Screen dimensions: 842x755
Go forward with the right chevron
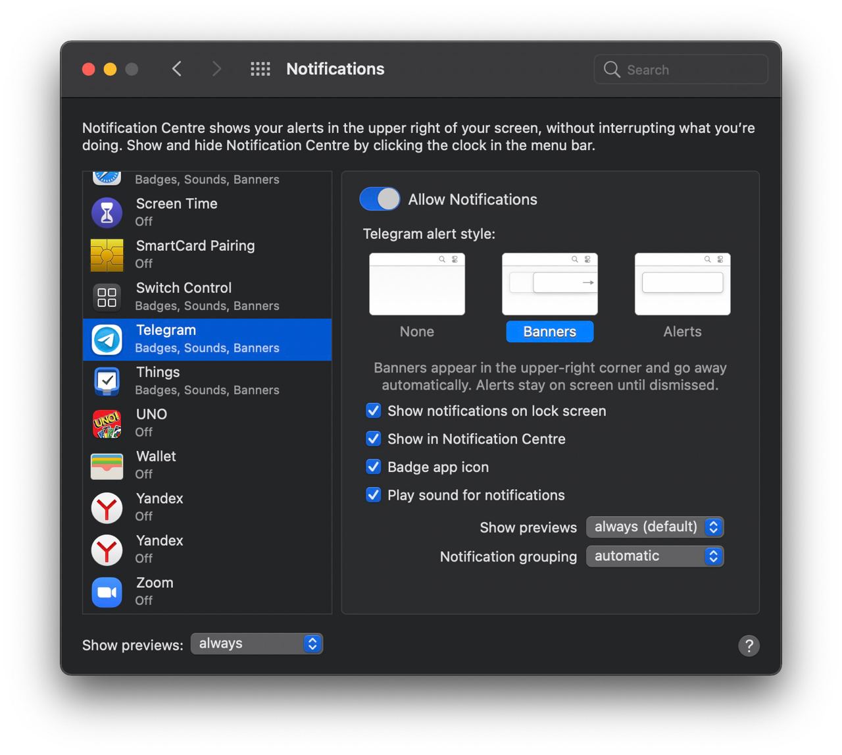pos(216,68)
